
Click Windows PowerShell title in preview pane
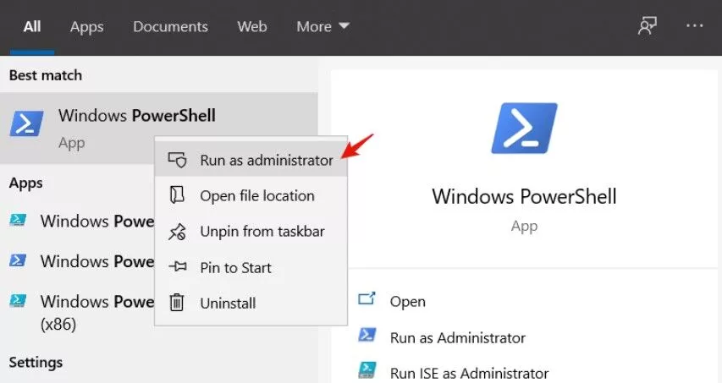(x=524, y=197)
